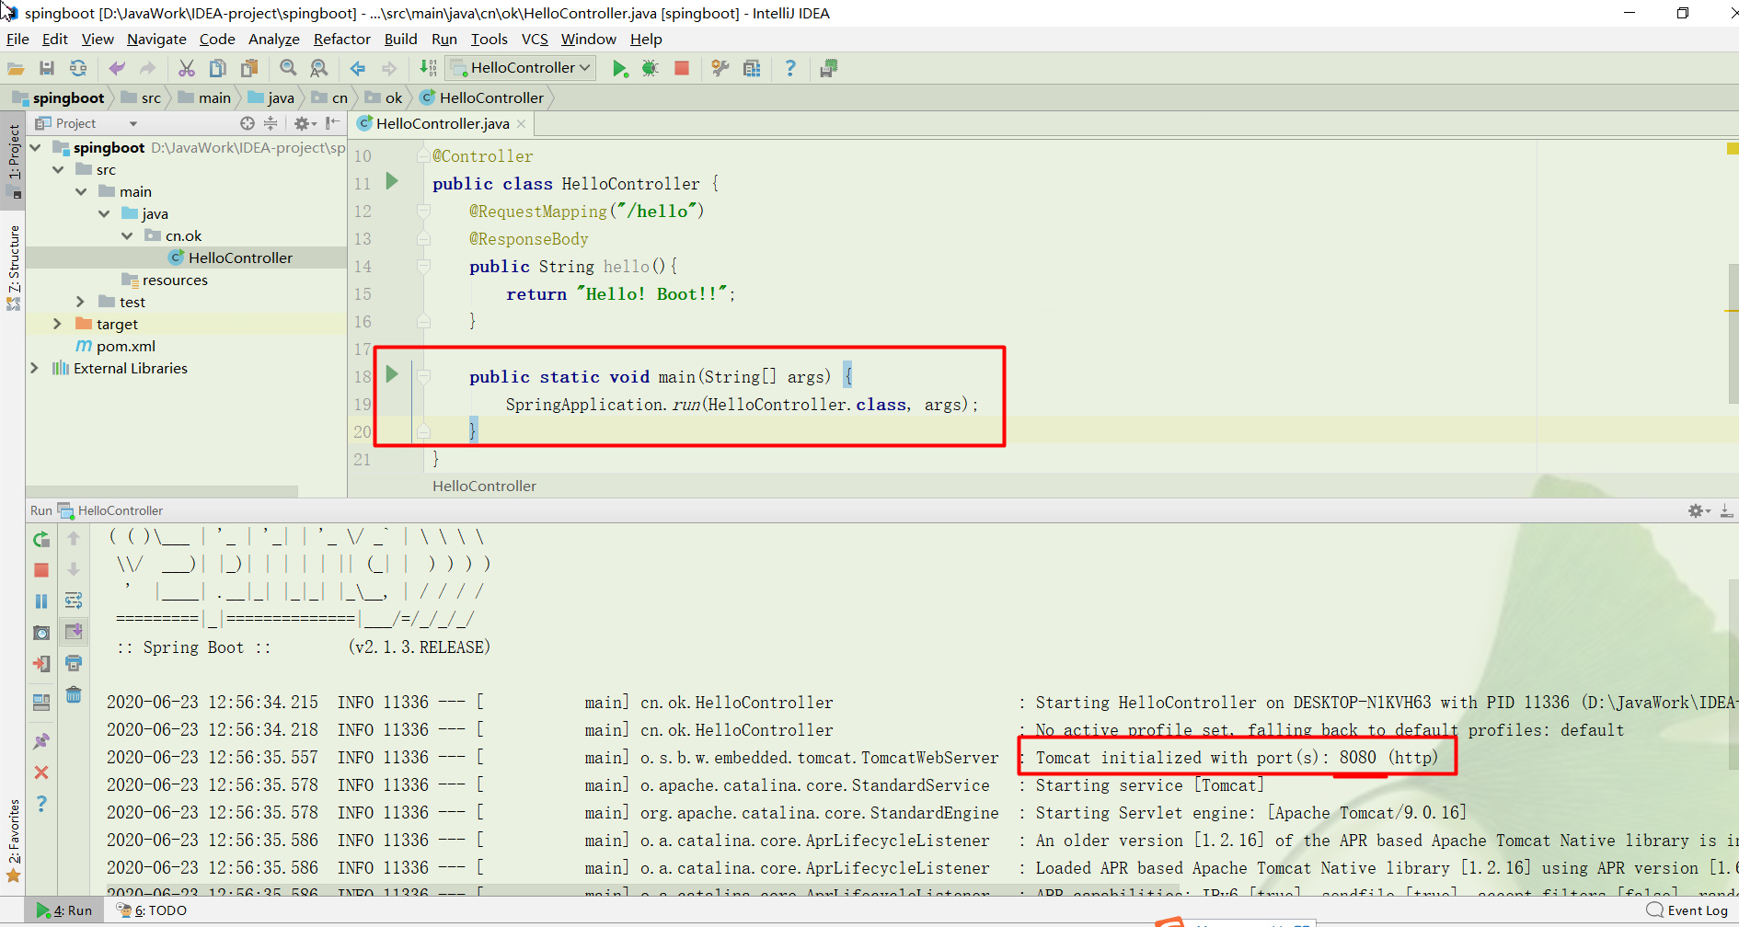
Task: Collapse the main folder node
Action: pos(81,192)
